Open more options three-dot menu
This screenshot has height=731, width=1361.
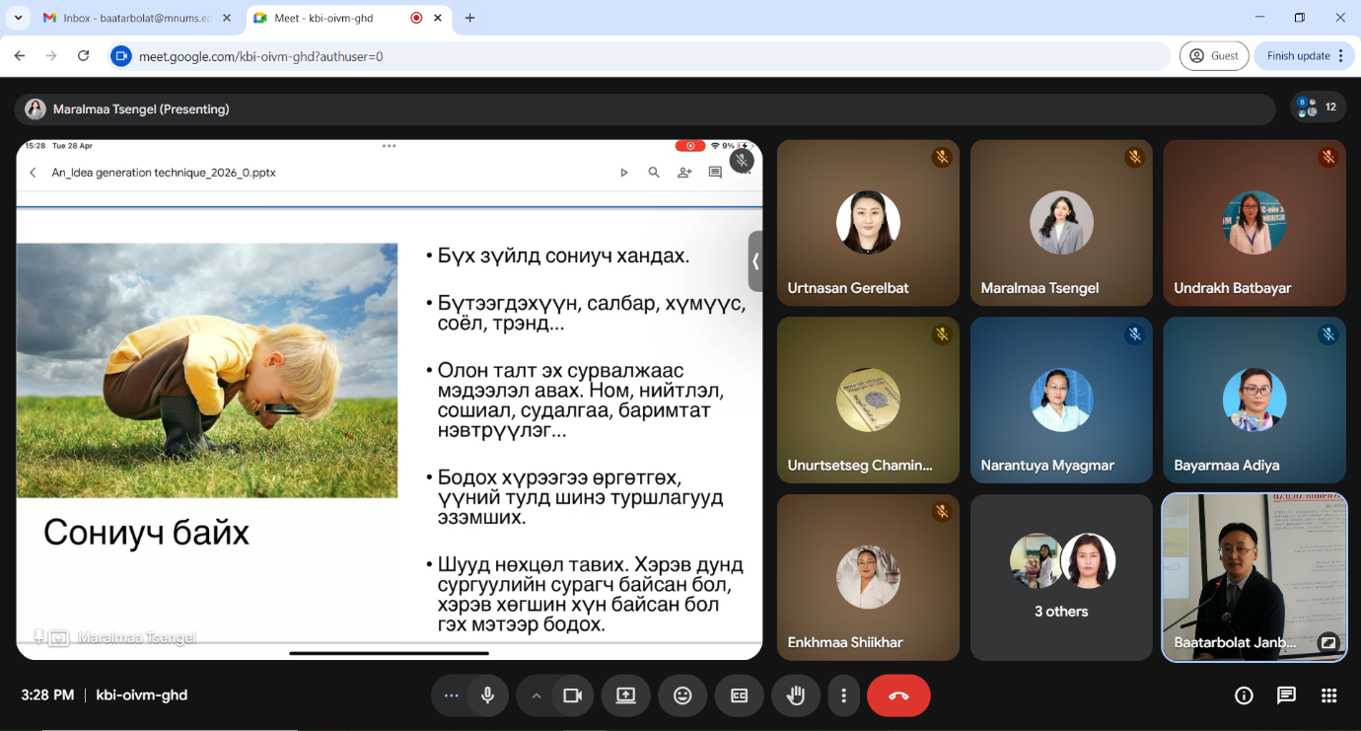pyautogui.click(x=843, y=695)
